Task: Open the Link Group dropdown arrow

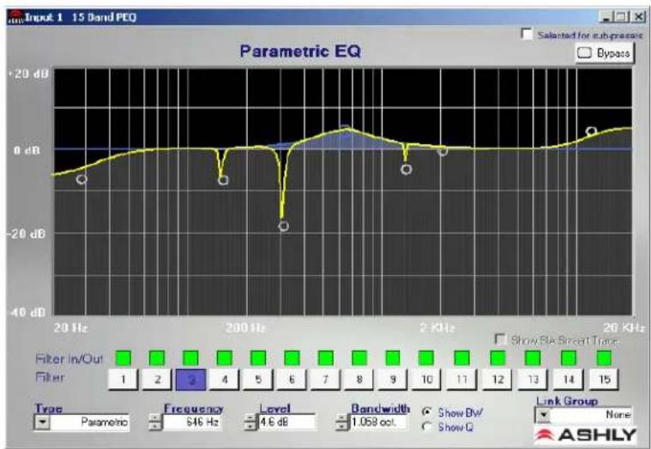Action: [543, 415]
